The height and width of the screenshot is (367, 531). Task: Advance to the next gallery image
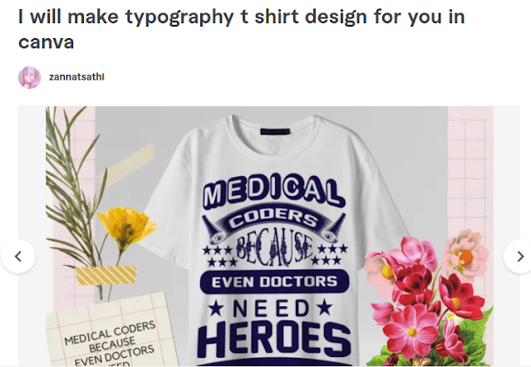[x=519, y=257]
